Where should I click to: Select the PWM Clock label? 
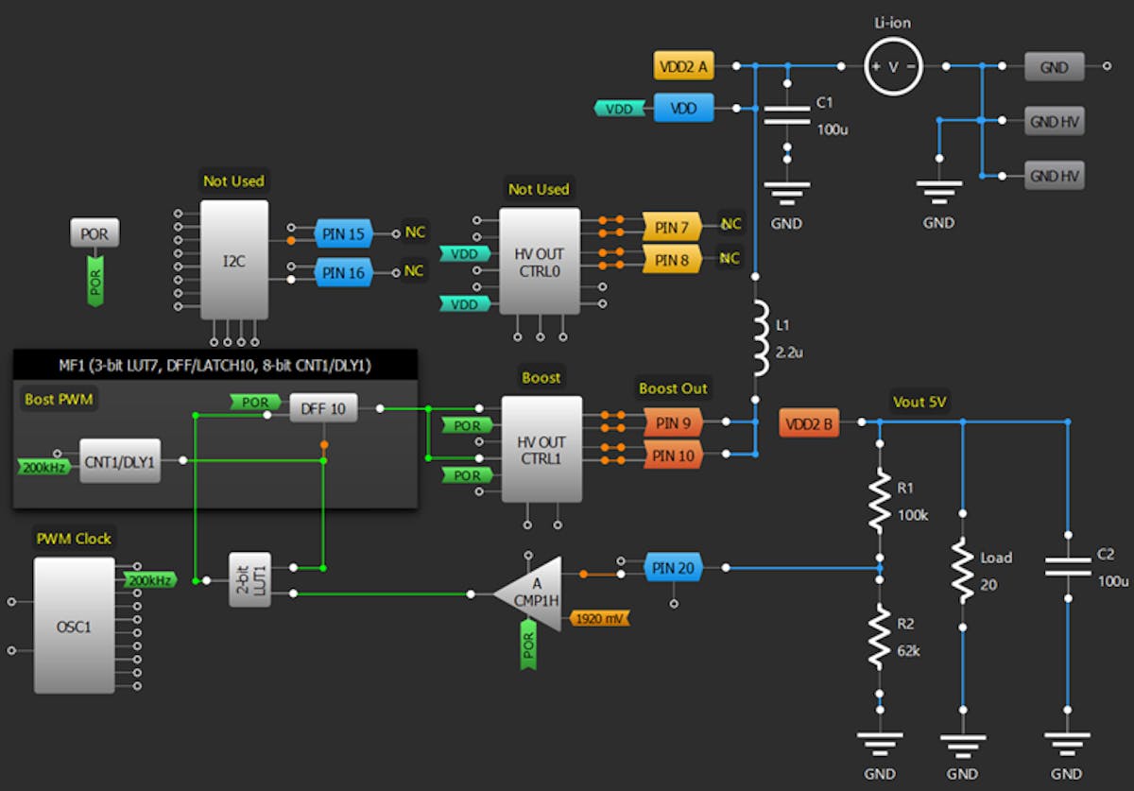coord(73,538)
